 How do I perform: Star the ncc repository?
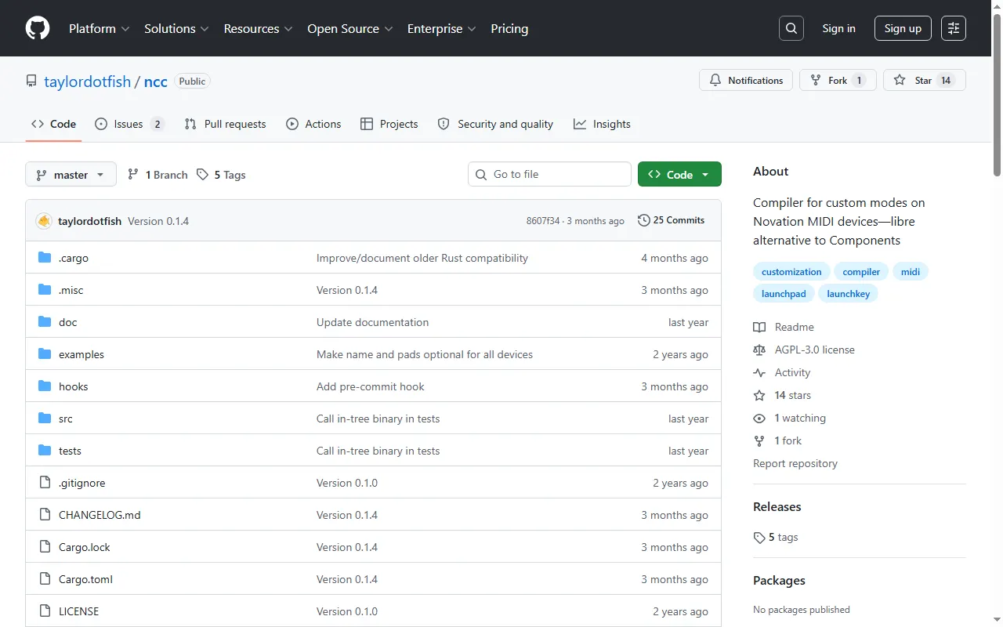(925, 80)
